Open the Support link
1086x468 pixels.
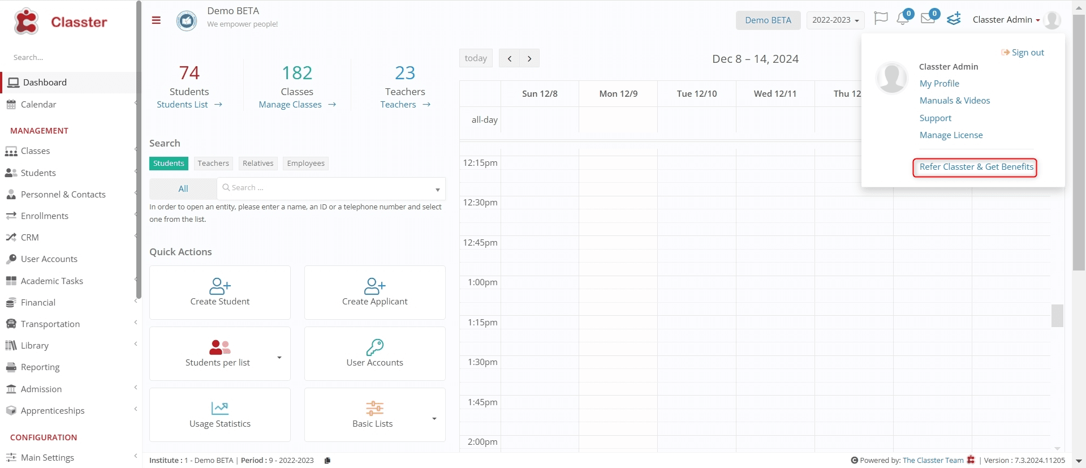click(x=936, y=118)
